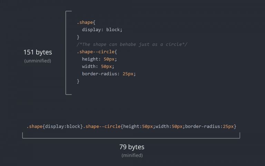The height and width of the screenshot is (166, 265).
Task: Click the "151 bytes" size label
Action: 38,52
